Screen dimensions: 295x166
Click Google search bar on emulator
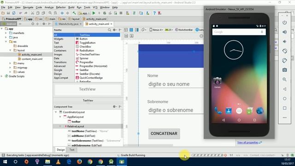click(239, 32)
